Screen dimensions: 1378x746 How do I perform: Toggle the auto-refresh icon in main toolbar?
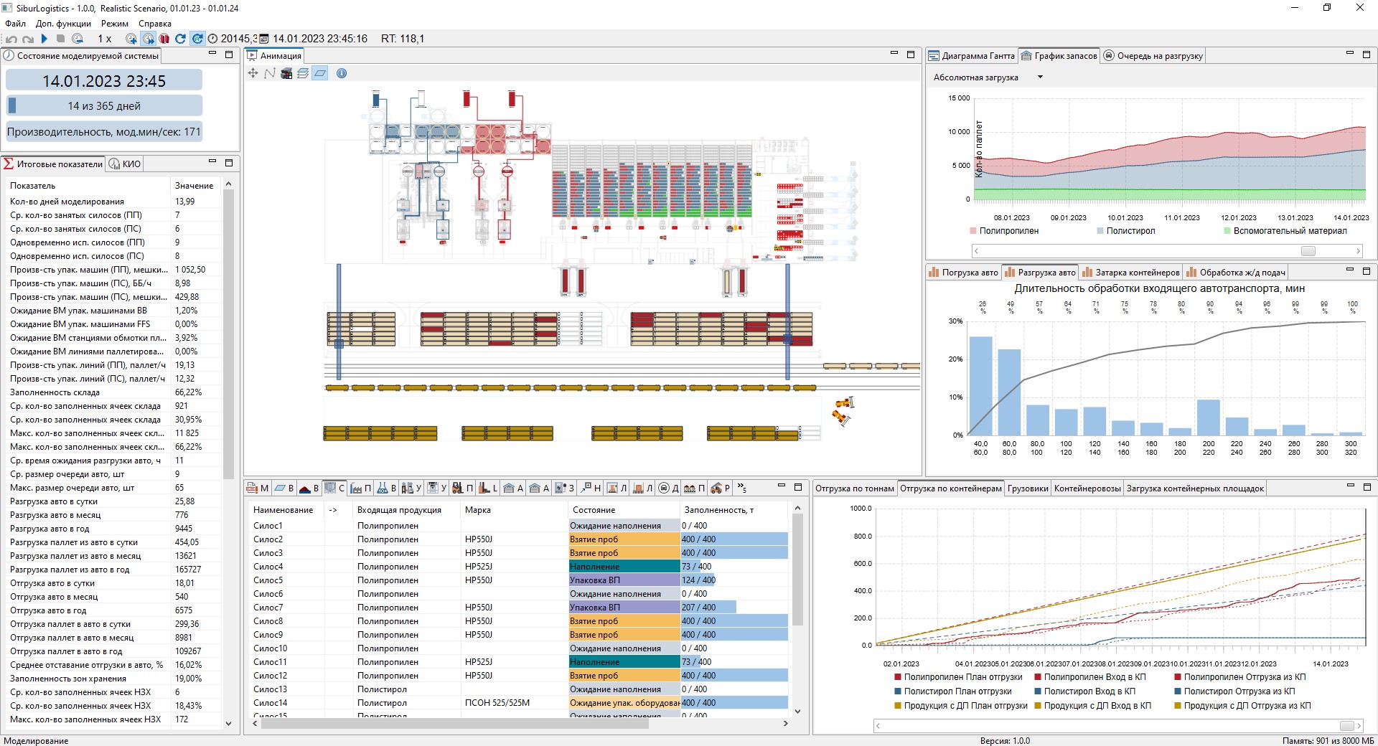197,39
